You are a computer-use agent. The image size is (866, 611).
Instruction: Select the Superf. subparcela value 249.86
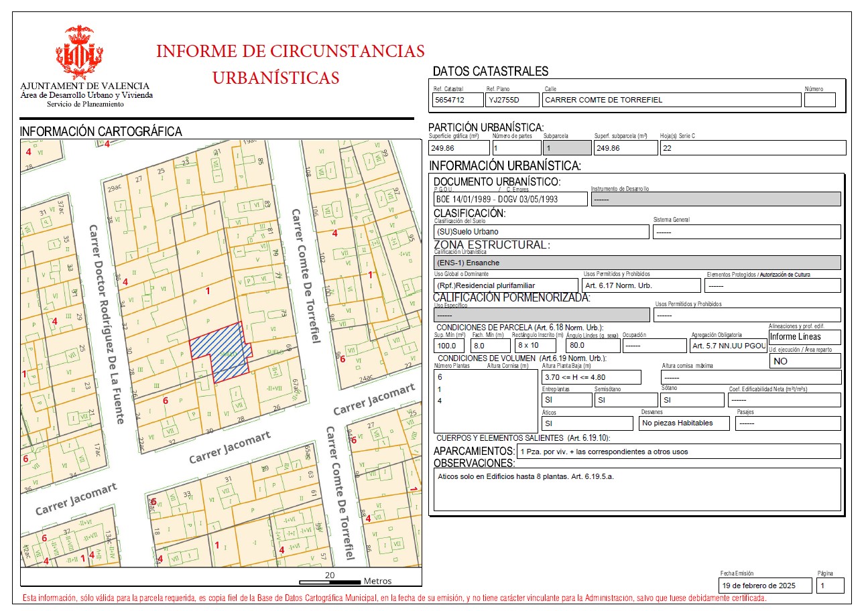625,148
